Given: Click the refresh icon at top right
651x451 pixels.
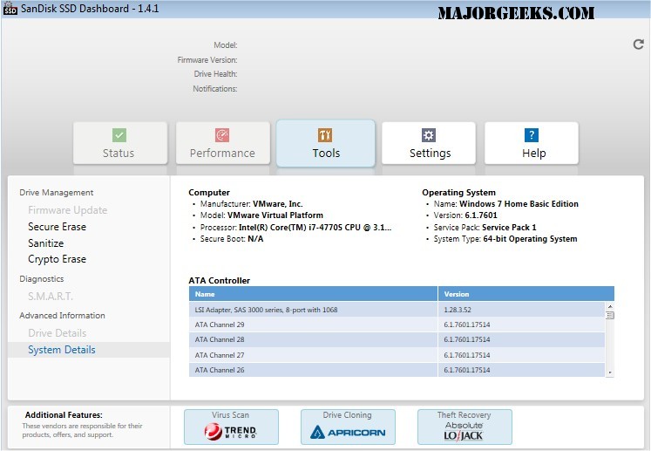Looking at the screenshot, I should (638, 44).
